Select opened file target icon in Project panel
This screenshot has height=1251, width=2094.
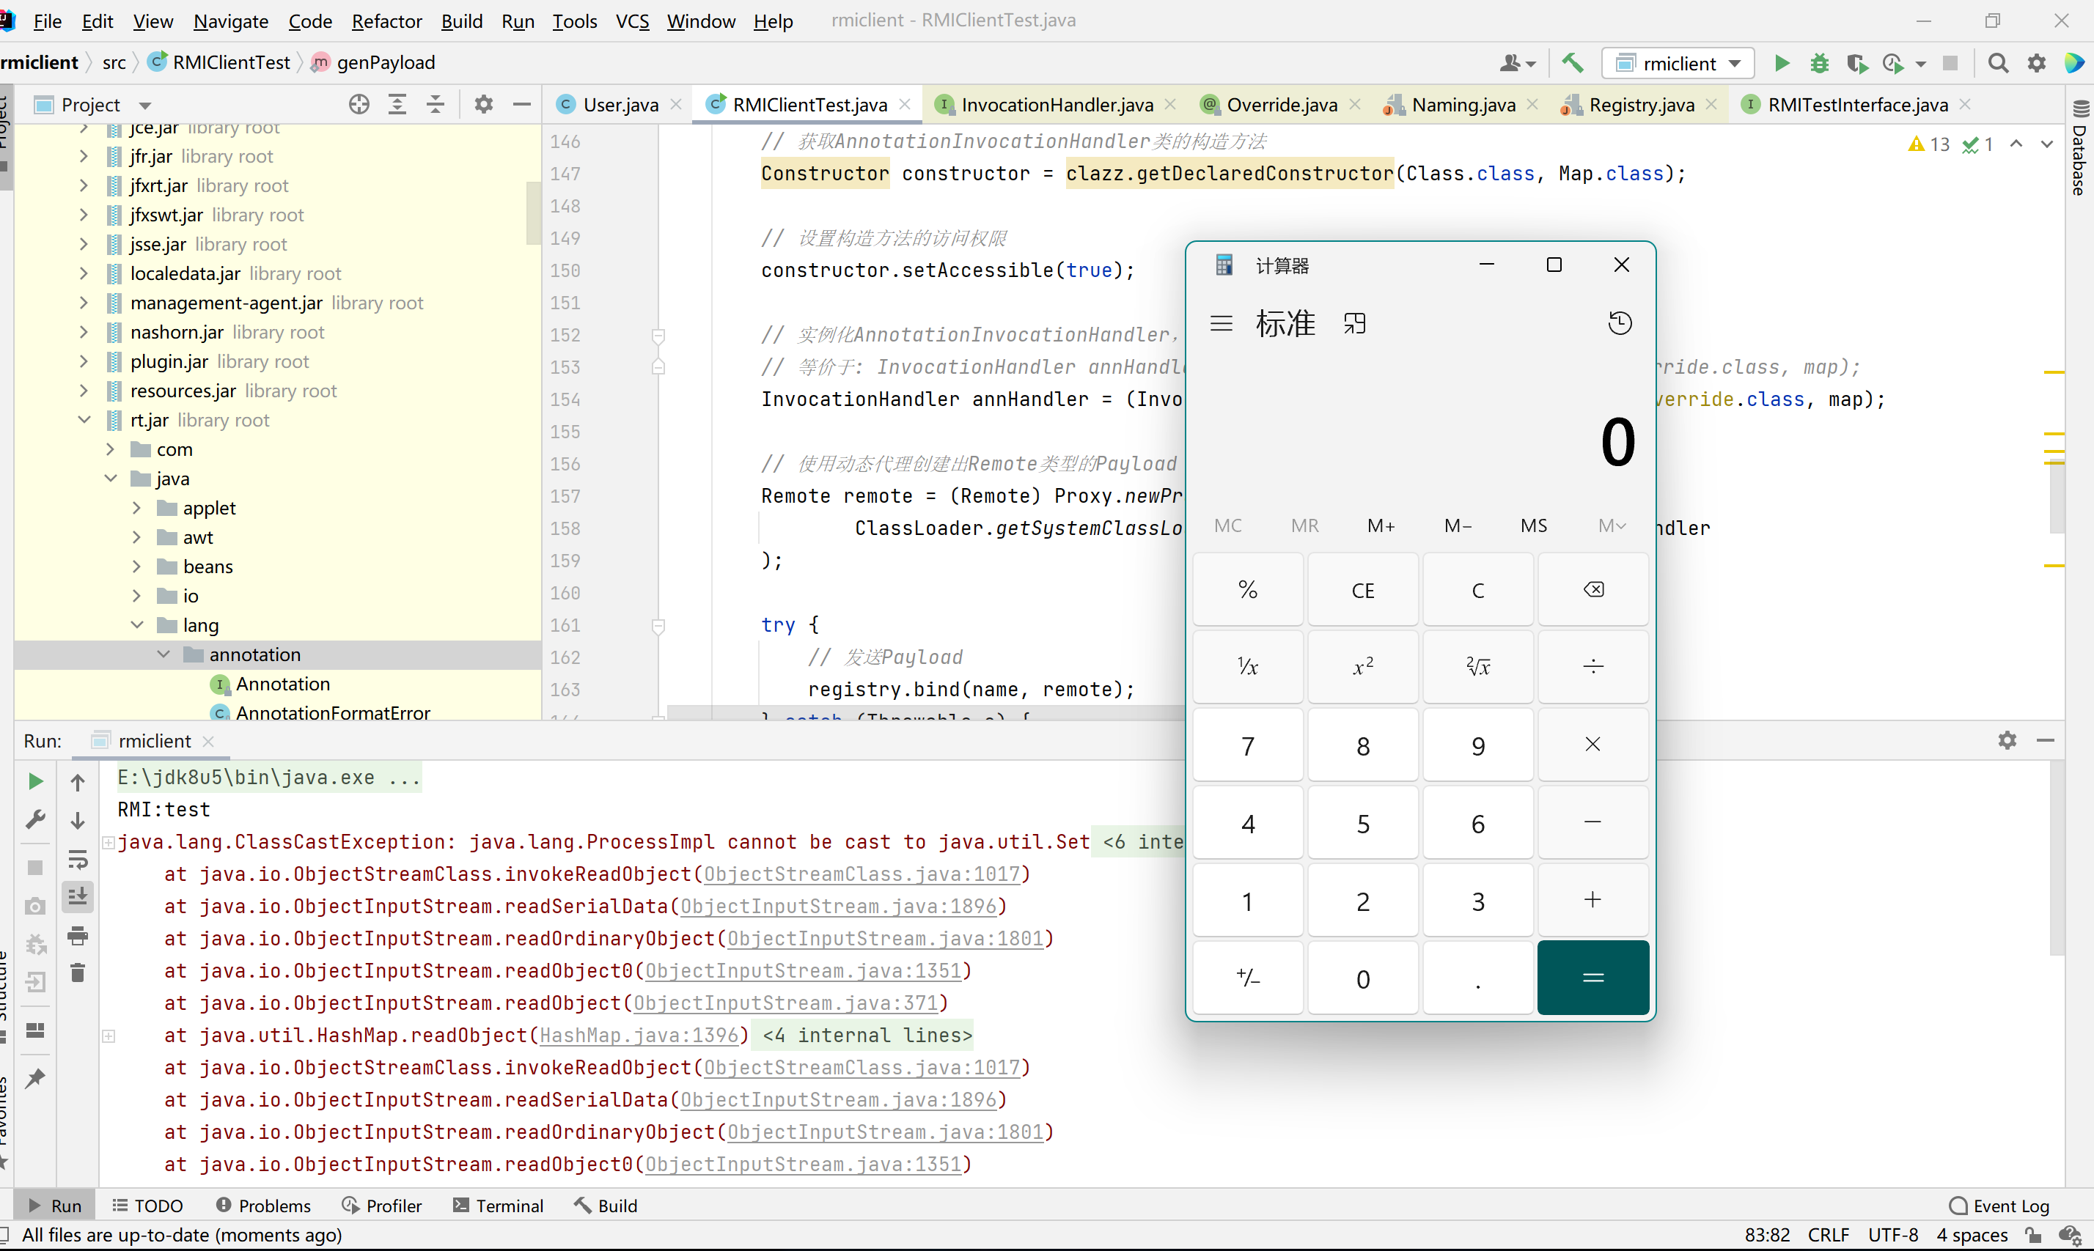tap(359, 105)
